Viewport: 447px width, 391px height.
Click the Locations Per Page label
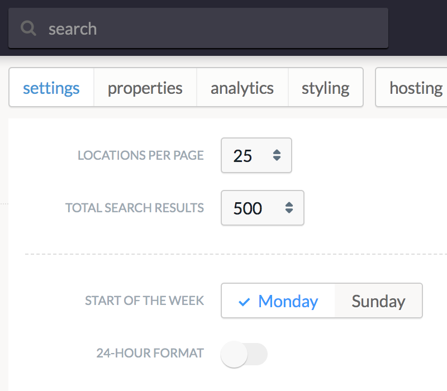click(141, 156)
